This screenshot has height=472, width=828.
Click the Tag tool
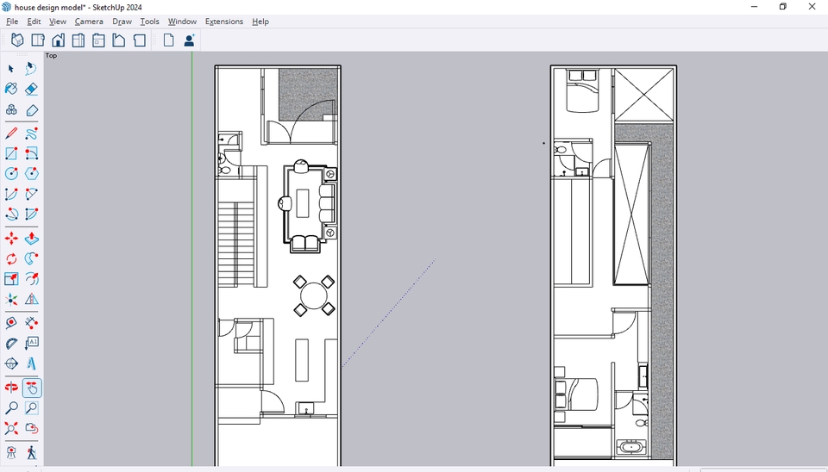click(x=31, y=109)
